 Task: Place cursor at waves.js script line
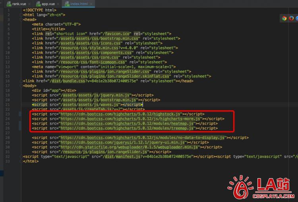87,105
